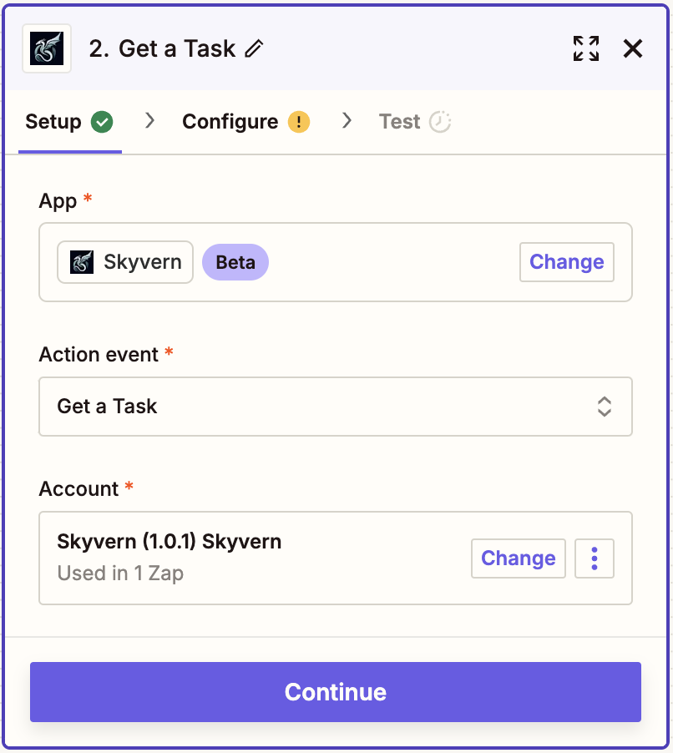Screen dimensions: 673x753
Task: Open the Configure tab
Action: [x=230, y=122]
